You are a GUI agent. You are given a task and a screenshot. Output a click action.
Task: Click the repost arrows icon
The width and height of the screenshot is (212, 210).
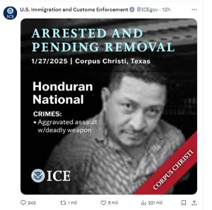coord(63,203)
